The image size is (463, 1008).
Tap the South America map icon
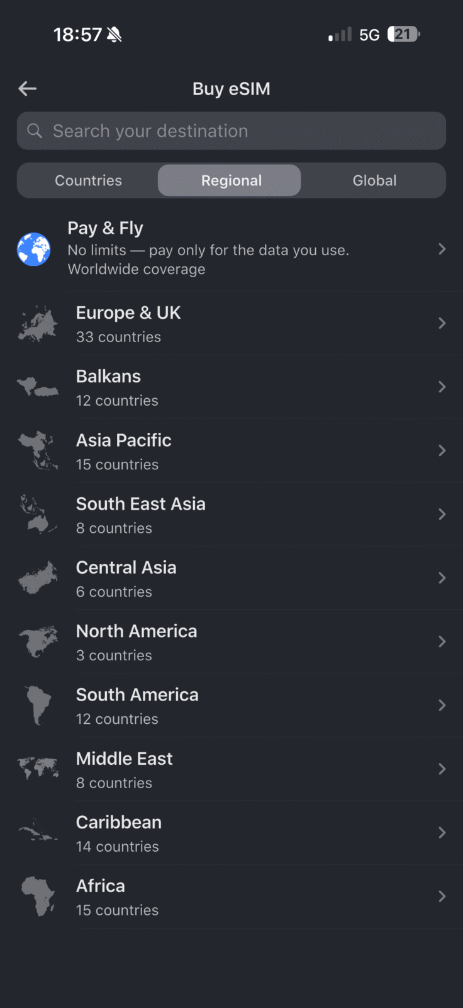38,706
